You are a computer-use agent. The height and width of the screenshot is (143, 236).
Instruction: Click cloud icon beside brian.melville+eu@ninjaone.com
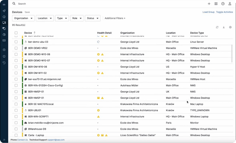pyautogui.click(x=26, y=123)
